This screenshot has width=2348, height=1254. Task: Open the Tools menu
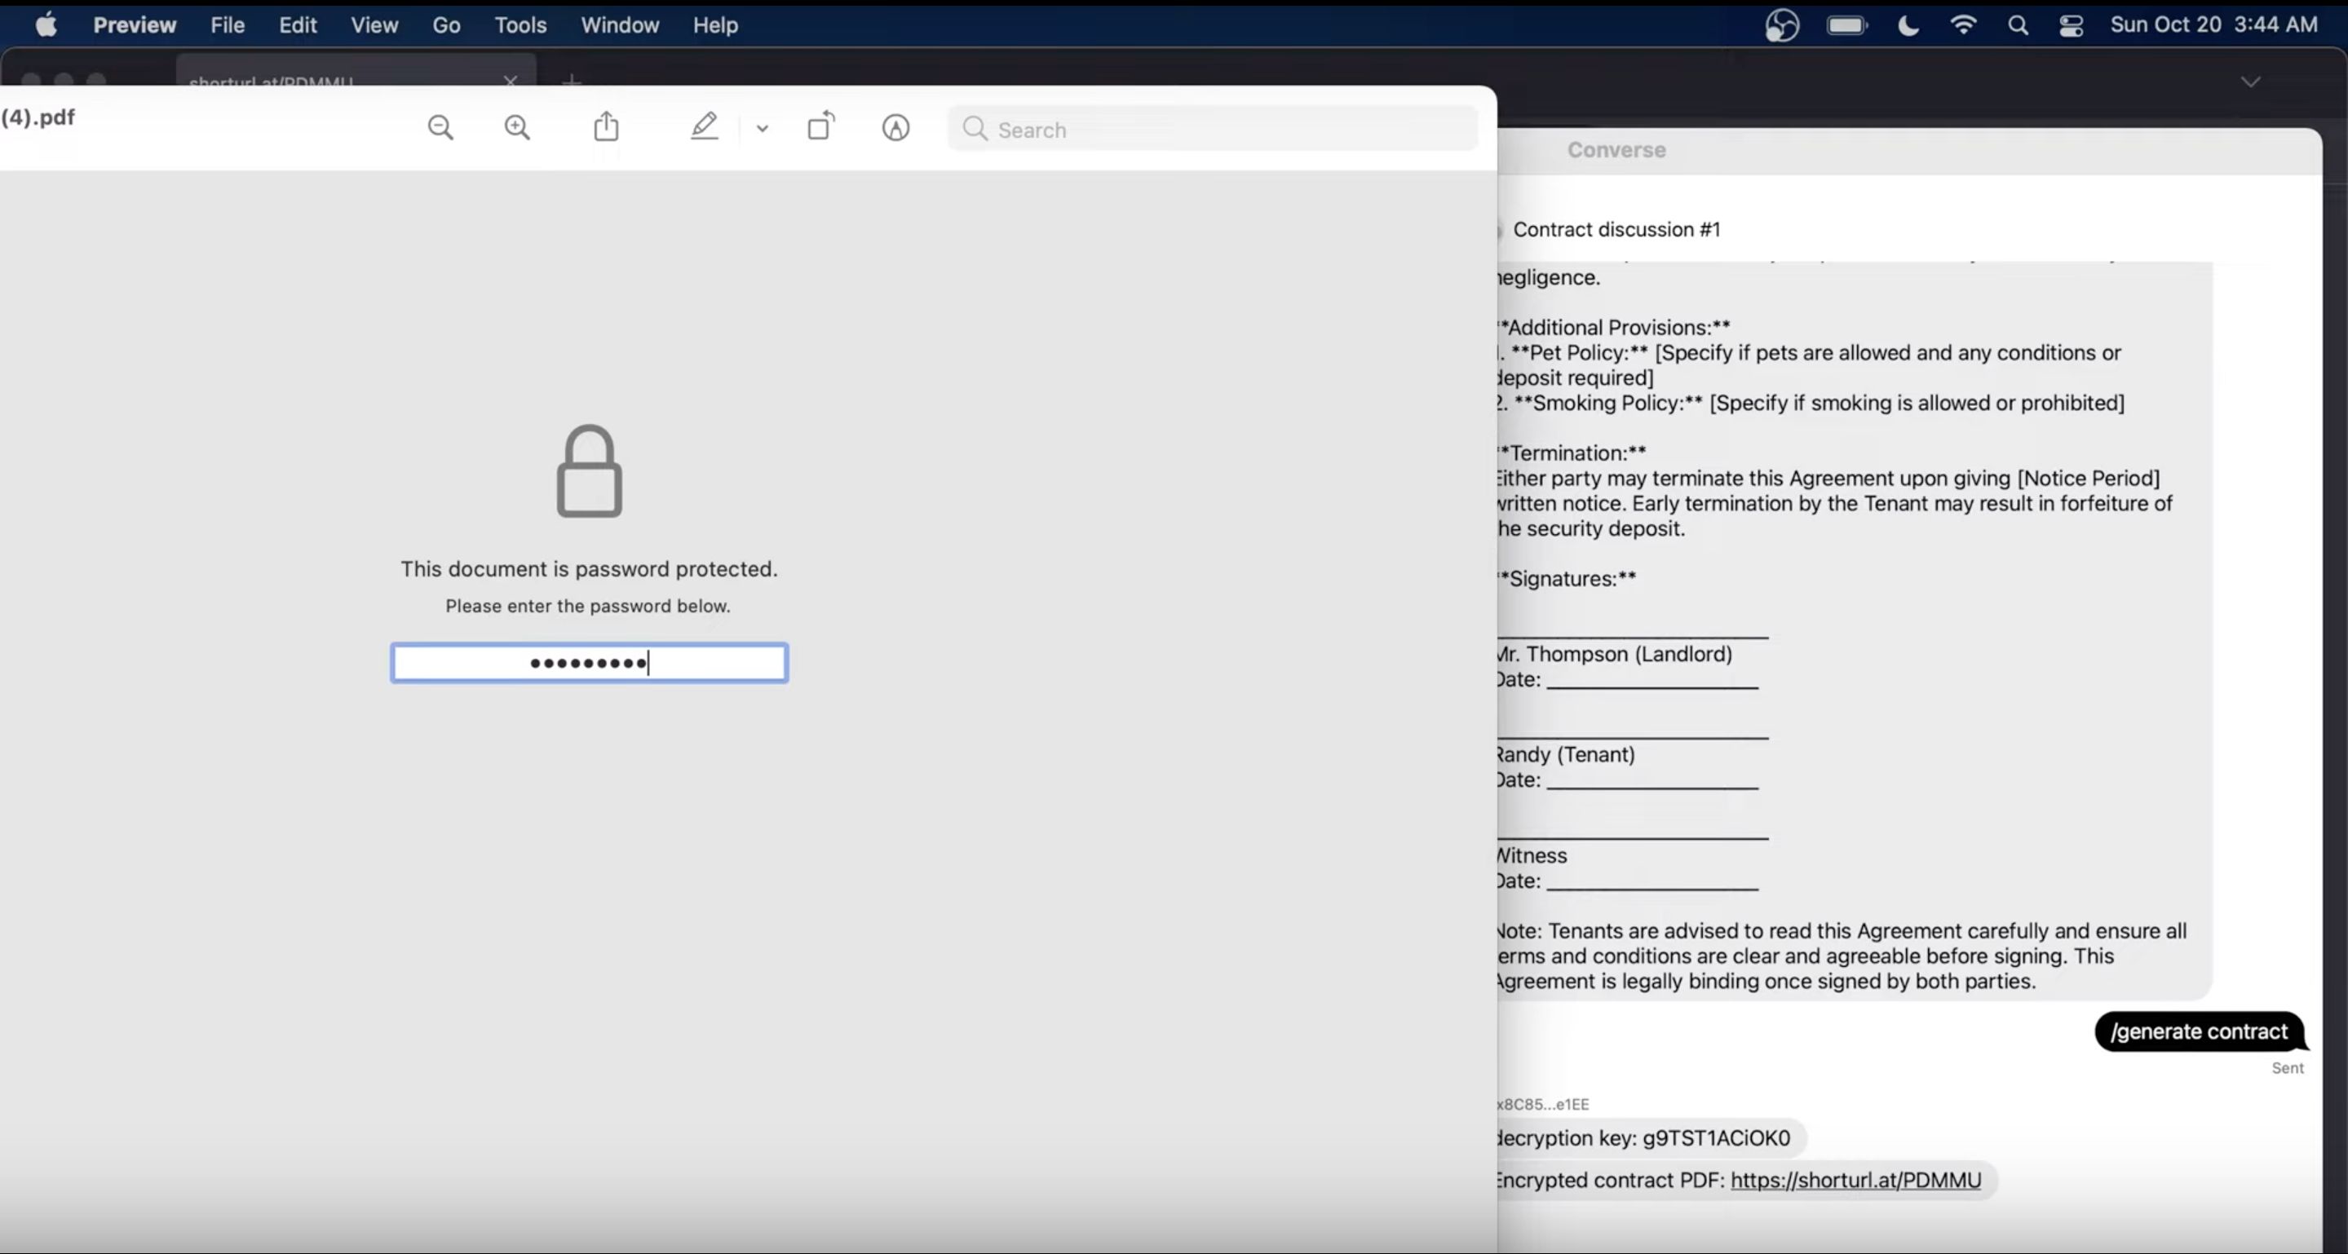520,24
